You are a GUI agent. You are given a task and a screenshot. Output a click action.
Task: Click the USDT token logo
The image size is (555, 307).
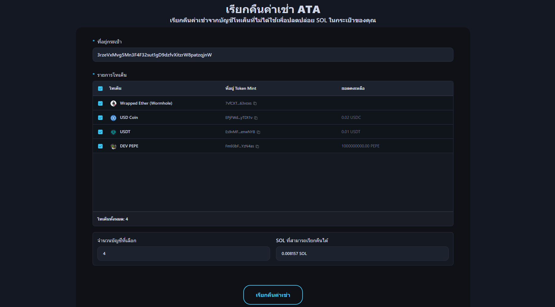113,132
